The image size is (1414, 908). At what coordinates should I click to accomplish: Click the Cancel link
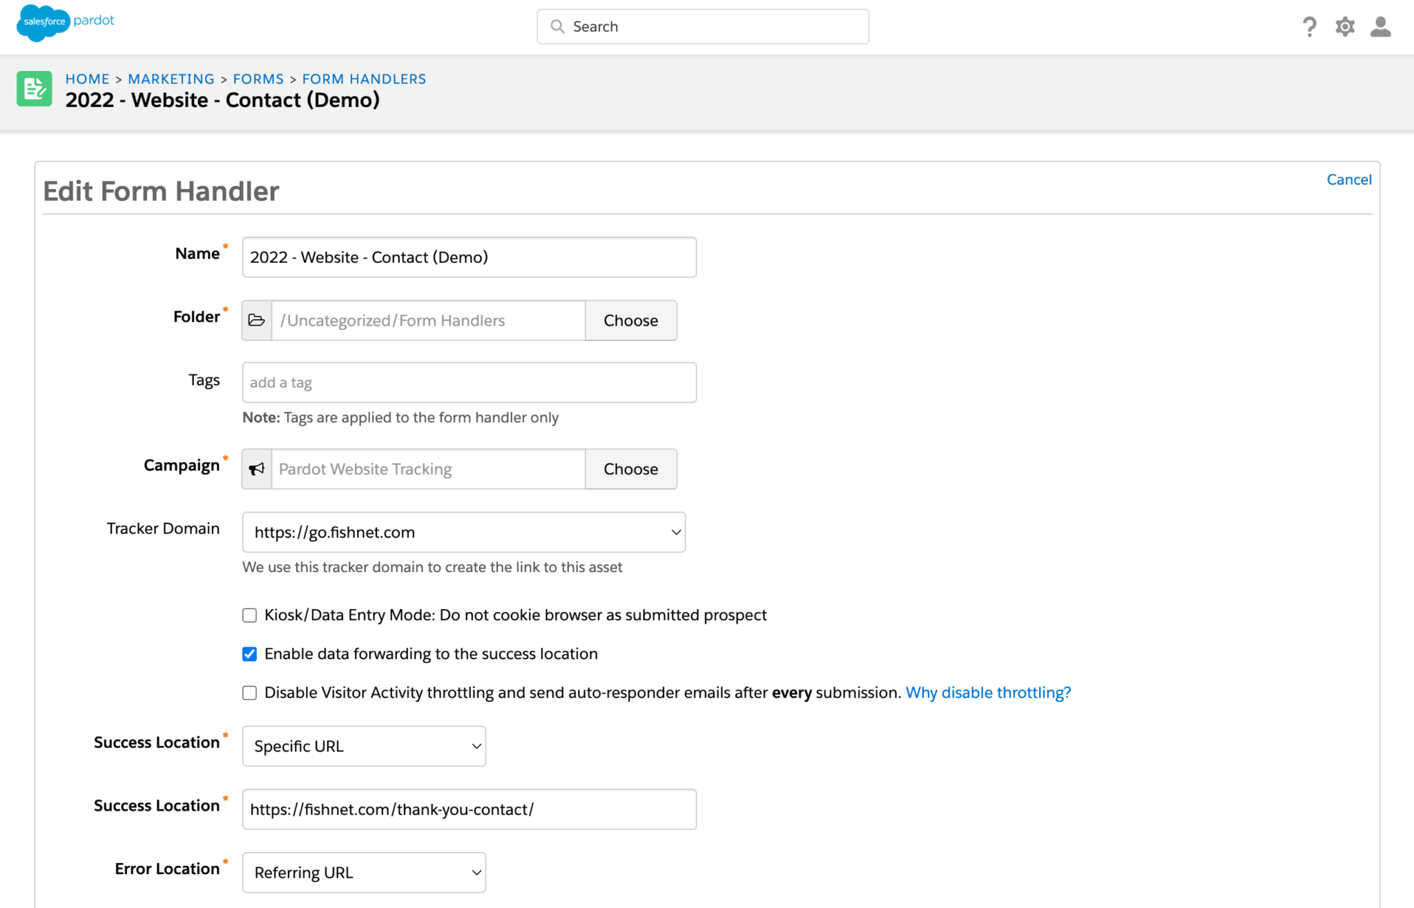(1348, 179)
